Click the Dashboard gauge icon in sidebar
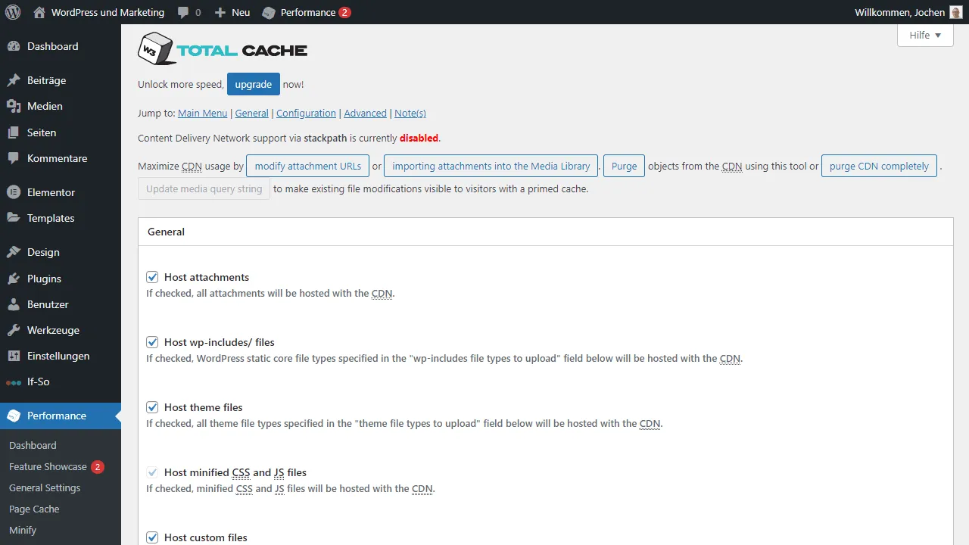969x545 pixels. click(x=14, y=46)
